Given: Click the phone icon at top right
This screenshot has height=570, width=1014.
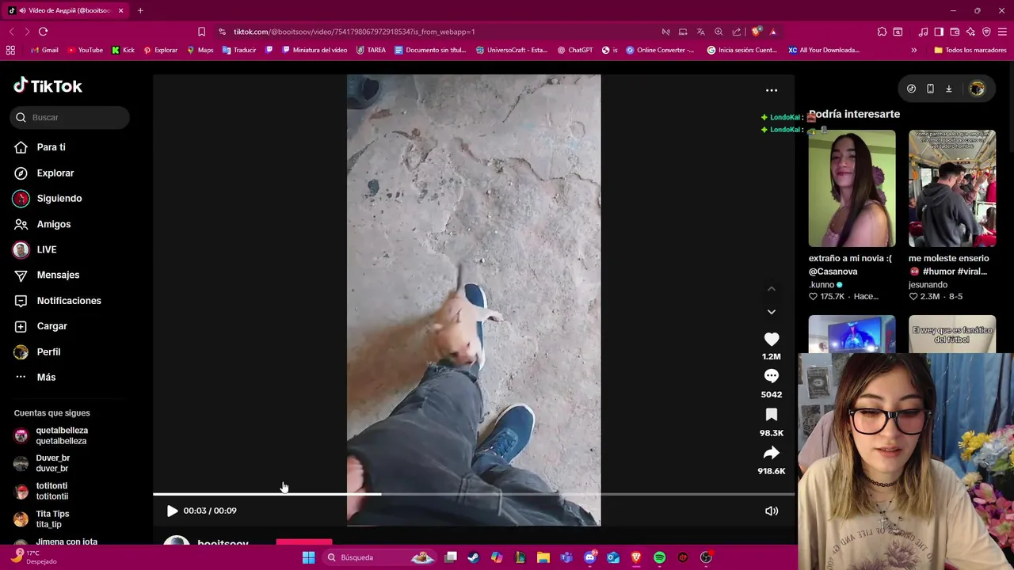Looking at the screenshot, I should click(930, 89).
